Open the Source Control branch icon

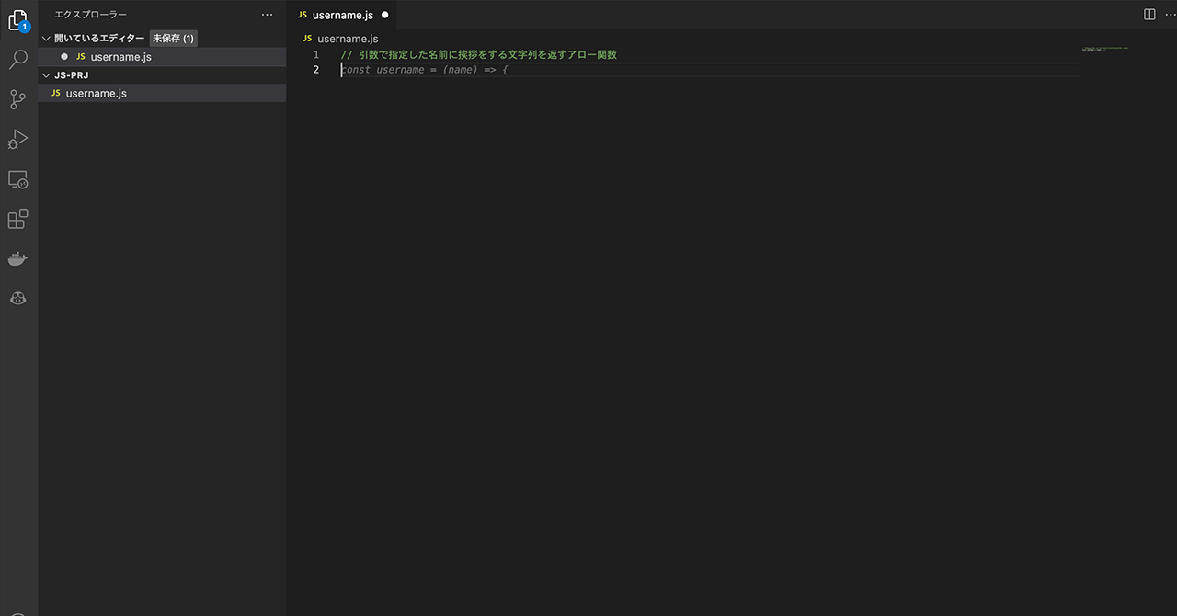pyautogui.click(x=17, y=99)
